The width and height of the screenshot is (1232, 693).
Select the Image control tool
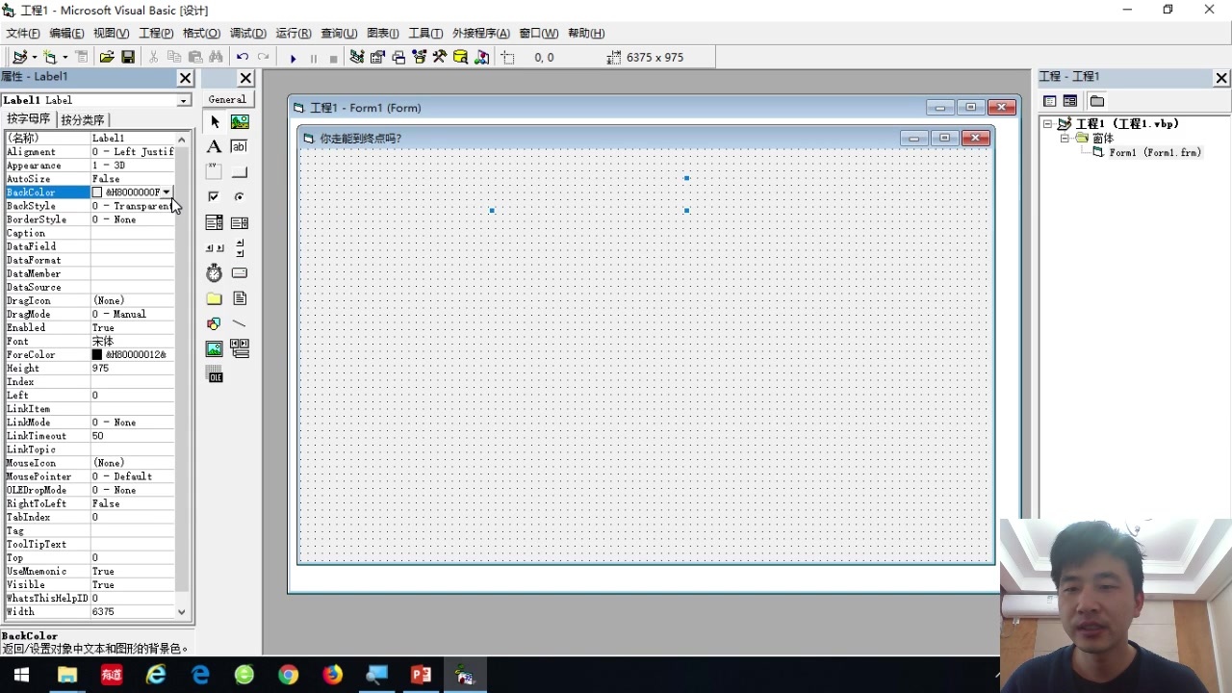215,348
